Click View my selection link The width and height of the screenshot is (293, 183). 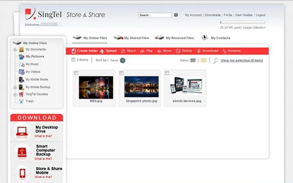(241, 60)
